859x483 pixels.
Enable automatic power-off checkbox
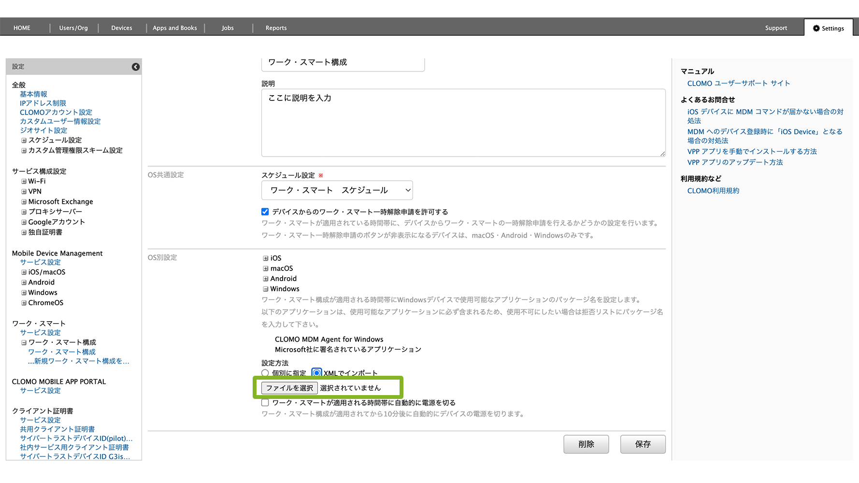tap(265, 403)
